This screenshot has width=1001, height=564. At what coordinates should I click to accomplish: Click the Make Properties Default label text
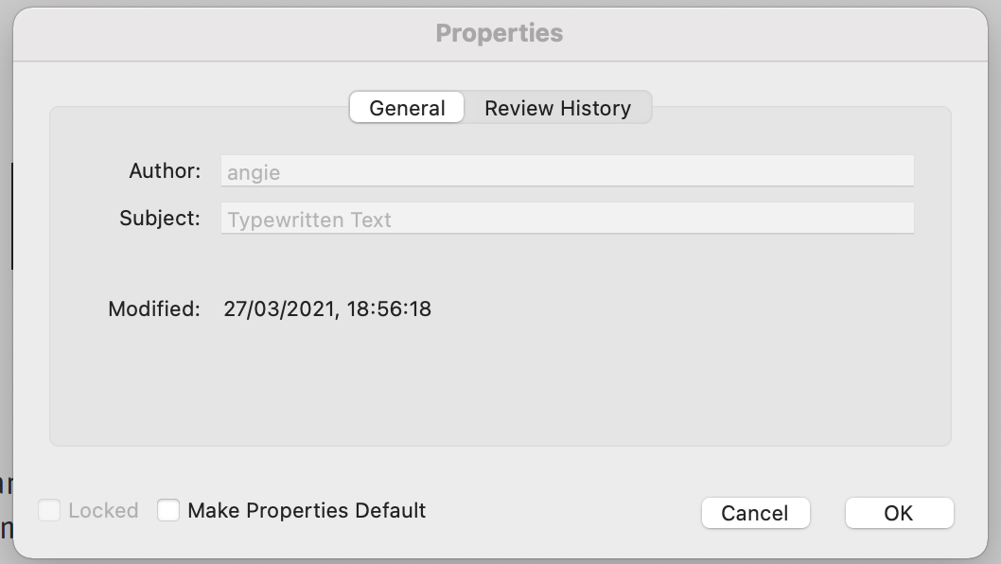coord(307,510)
